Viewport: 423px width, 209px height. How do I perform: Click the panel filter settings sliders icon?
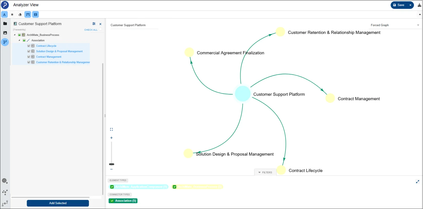(x=94, y=24)
